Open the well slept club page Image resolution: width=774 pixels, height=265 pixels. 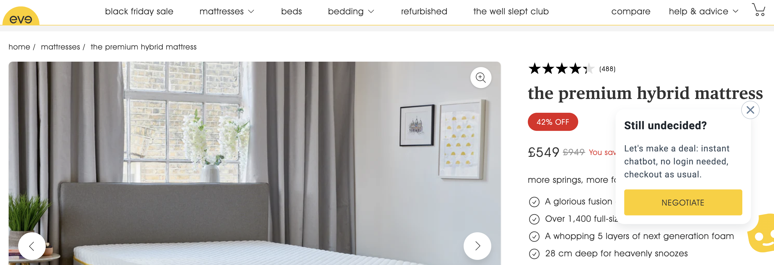click(511, 11)
